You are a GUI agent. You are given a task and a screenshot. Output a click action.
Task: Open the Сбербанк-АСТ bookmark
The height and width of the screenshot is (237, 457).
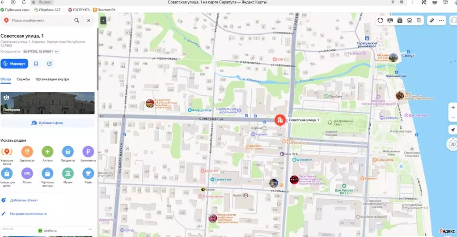coord(48,10)
